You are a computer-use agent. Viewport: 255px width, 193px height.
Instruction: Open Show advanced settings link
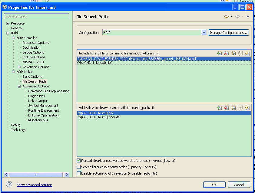coord(35,185)
